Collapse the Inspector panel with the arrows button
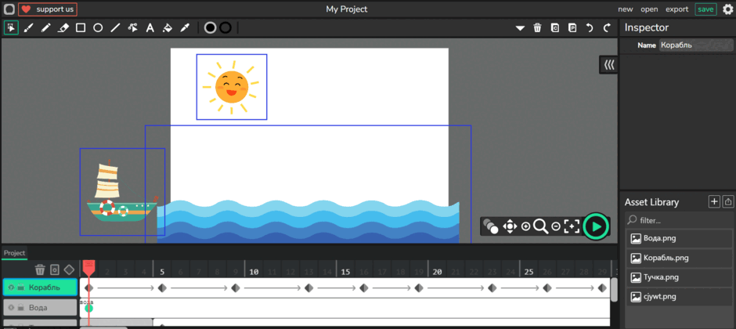 point(609,65)
